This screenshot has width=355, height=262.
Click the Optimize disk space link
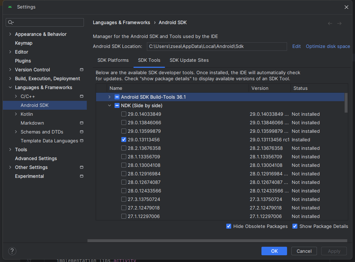328,46
